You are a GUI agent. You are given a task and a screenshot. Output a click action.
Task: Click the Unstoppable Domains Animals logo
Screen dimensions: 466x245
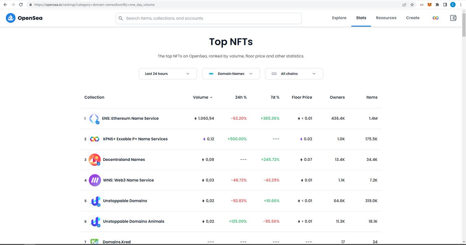(94, 221)
